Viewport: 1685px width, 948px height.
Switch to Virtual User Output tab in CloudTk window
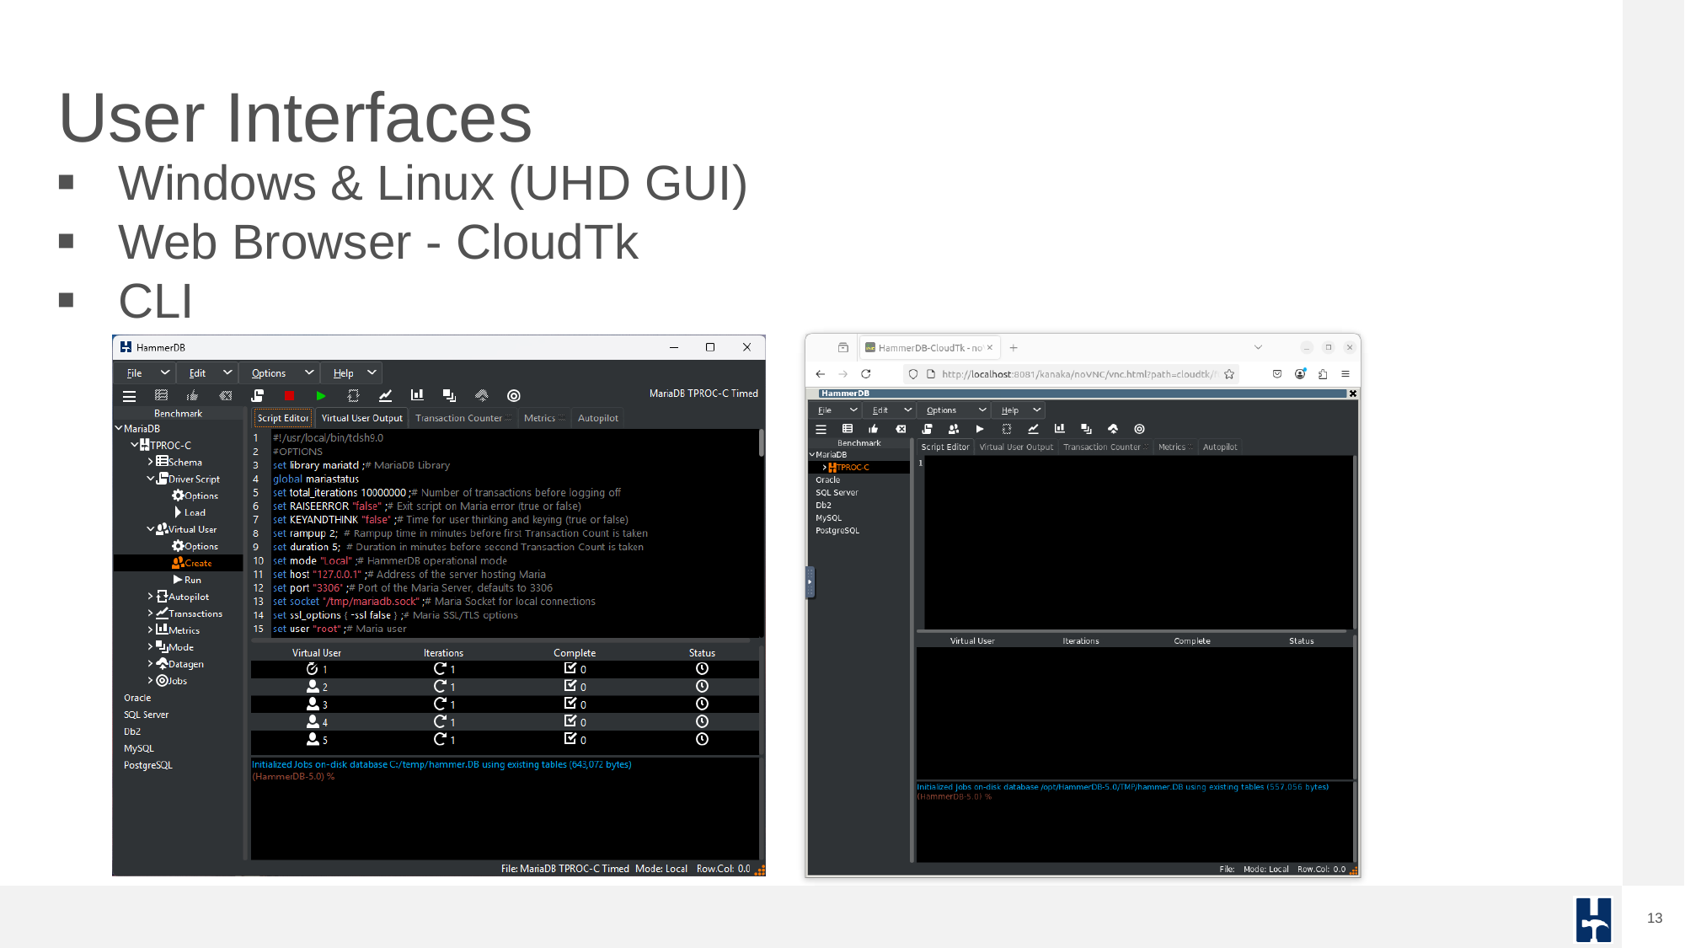coord(1016,447)
